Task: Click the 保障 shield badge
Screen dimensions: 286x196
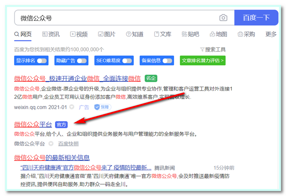Action: (103, 107)
